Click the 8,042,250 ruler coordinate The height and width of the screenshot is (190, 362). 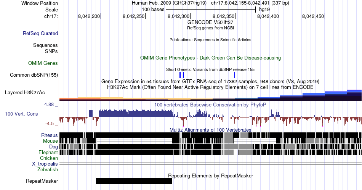pyautogui.click(x=133, y=16)
